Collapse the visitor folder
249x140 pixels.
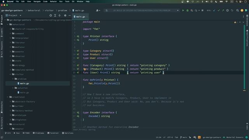[x=11, y=74]
